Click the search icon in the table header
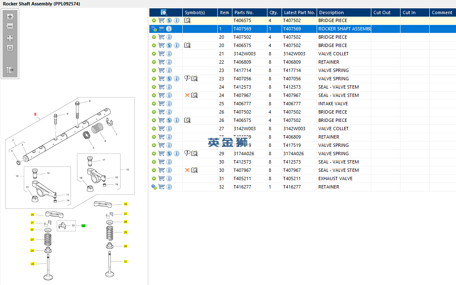 tap(164, 12)
